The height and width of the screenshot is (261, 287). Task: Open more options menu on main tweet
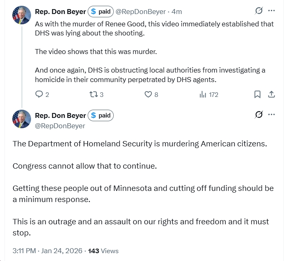coord(271,115)
